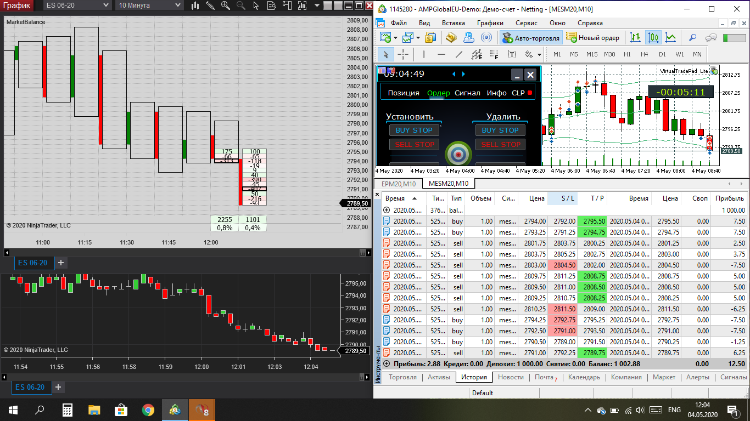Click SELL STOP under Установить
This screenshot has height=421, width=750.
pos(414,145)
